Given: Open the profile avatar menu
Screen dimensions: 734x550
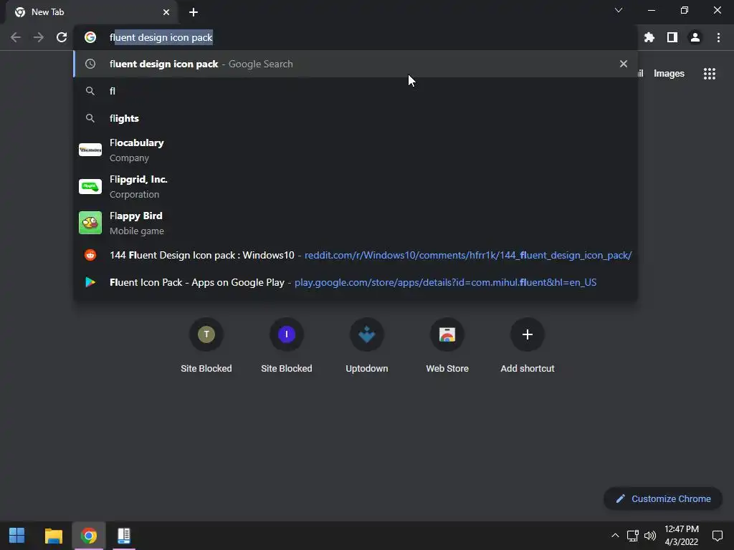Looking at the screenshot, I should pyautogui.click(x=695, y=37).
